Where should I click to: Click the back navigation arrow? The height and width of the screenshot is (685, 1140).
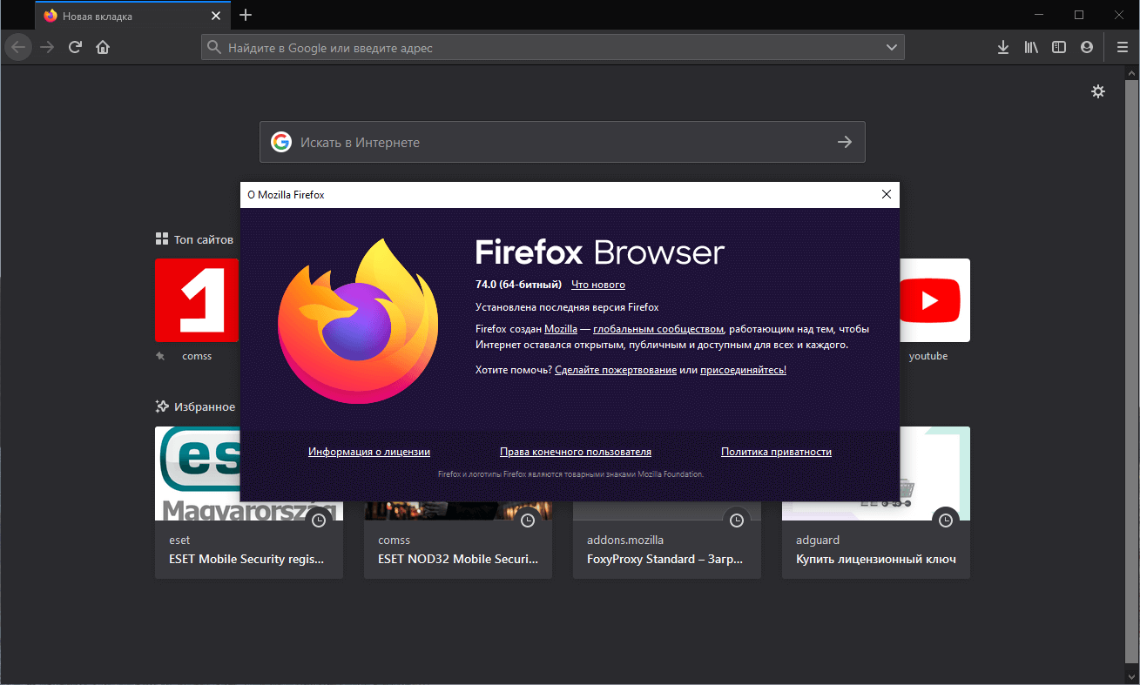17,47
